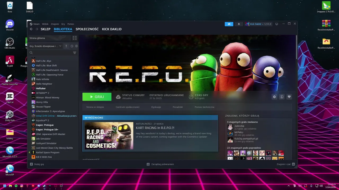Open the CapCut desktop shortcut
Screen dimensions: 339x190
point(10,98)
